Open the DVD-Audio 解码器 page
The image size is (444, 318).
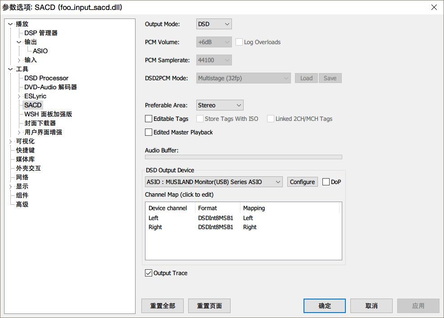coord(50,87)
